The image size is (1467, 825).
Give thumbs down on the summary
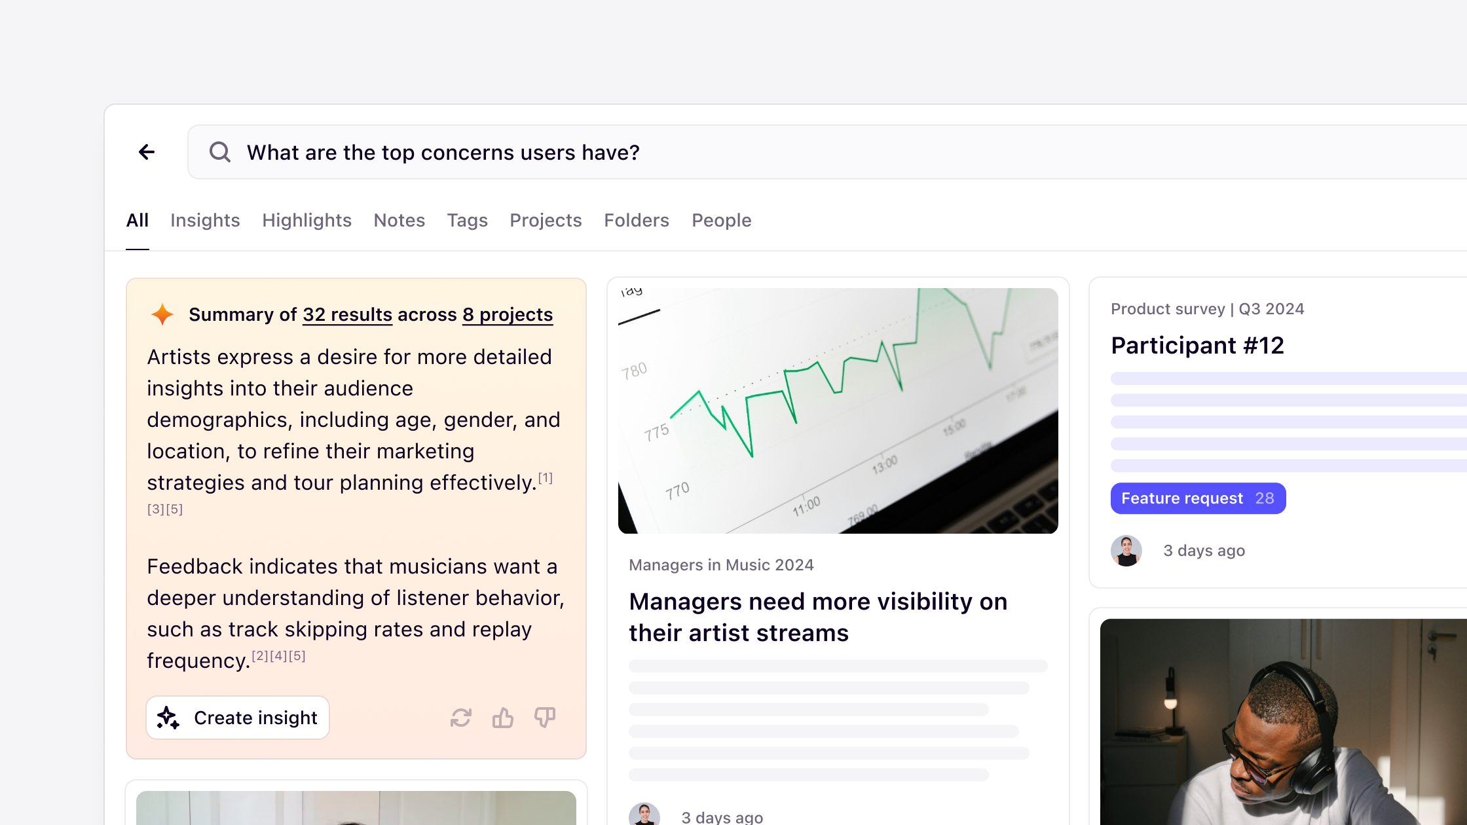pyautogui.click(x=544, y=717)
